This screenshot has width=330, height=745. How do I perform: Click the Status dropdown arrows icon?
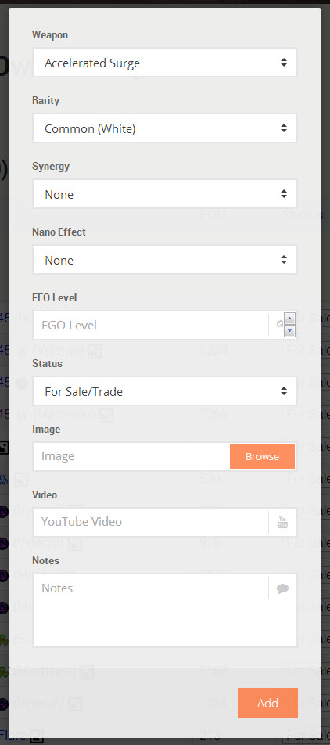tap(283, 391)
